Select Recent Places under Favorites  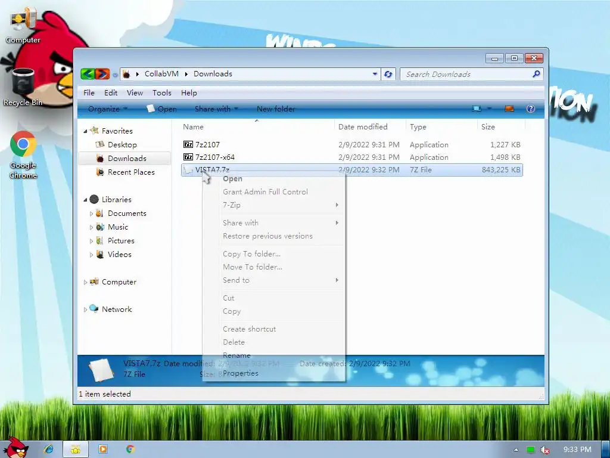[x=131, y=172]
